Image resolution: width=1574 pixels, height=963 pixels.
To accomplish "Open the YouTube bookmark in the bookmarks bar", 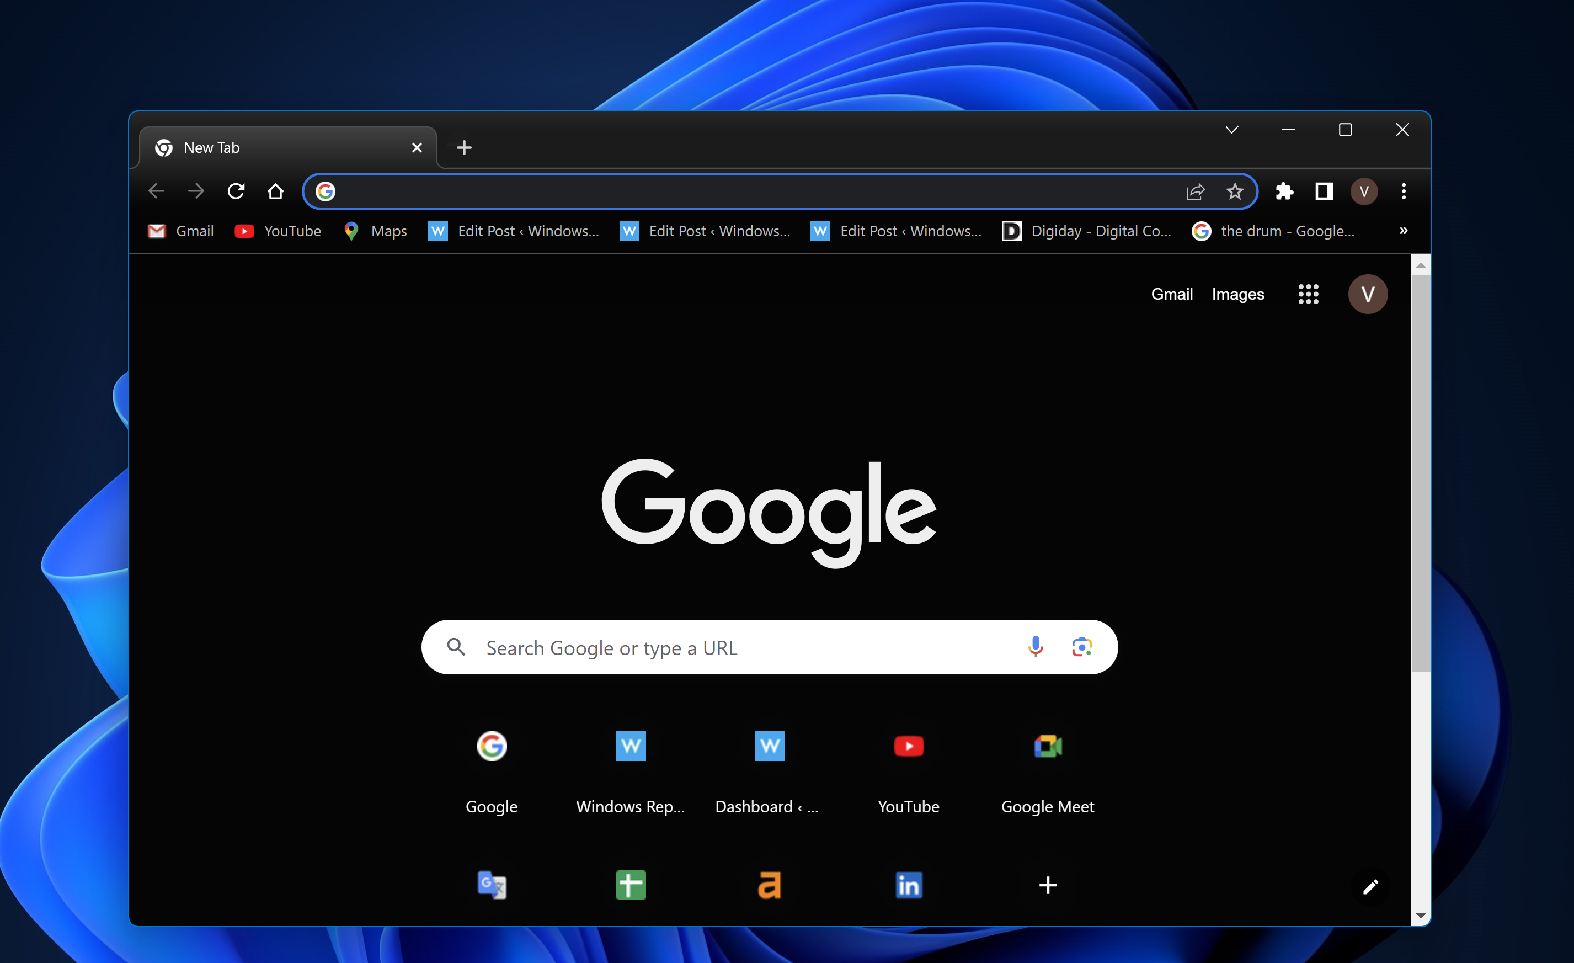I will click(x=278, y=231).
